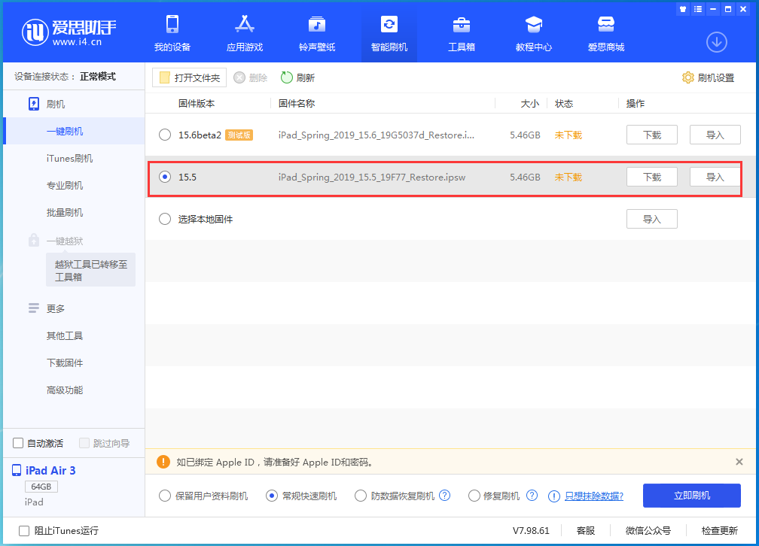Click the 刷机 section flash icon
Screen dimensions: 759x546
click(x=33, y=104)
